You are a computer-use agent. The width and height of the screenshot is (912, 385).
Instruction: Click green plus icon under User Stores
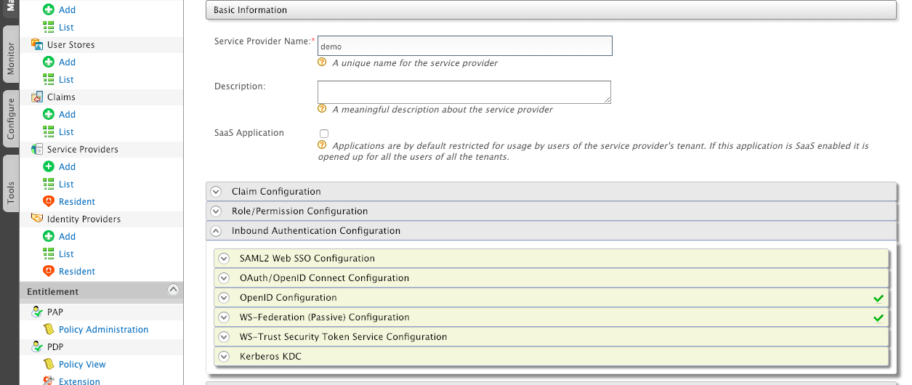click(49, 62)
